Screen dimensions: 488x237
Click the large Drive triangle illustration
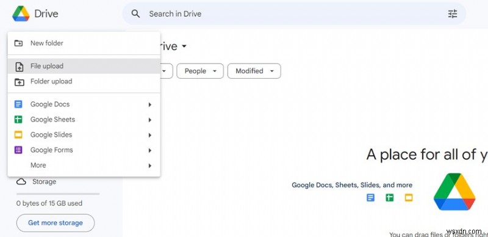454,192
